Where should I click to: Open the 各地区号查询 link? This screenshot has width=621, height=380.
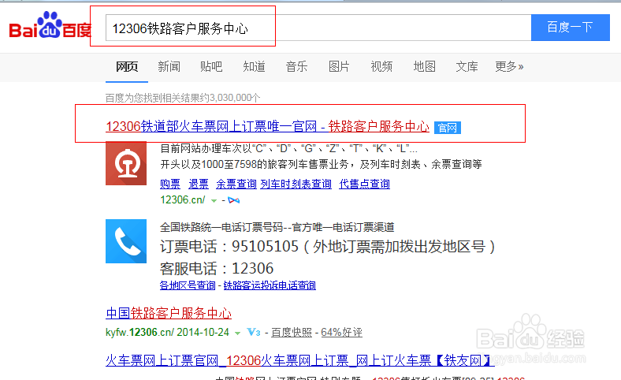188,285
